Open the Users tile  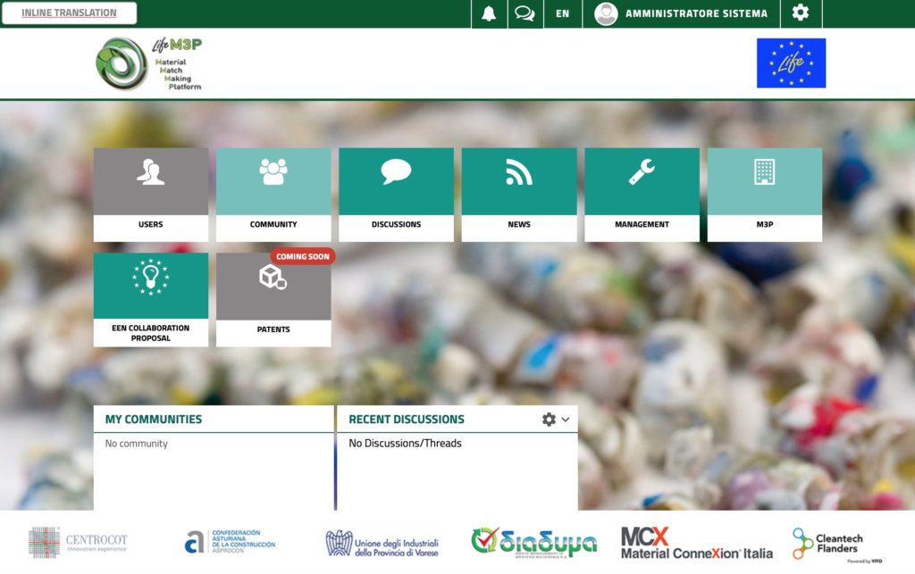pos(151,194)
